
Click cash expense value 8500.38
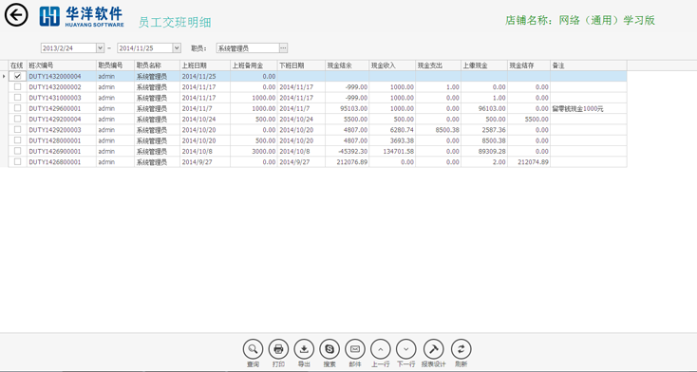coord(446,130)
